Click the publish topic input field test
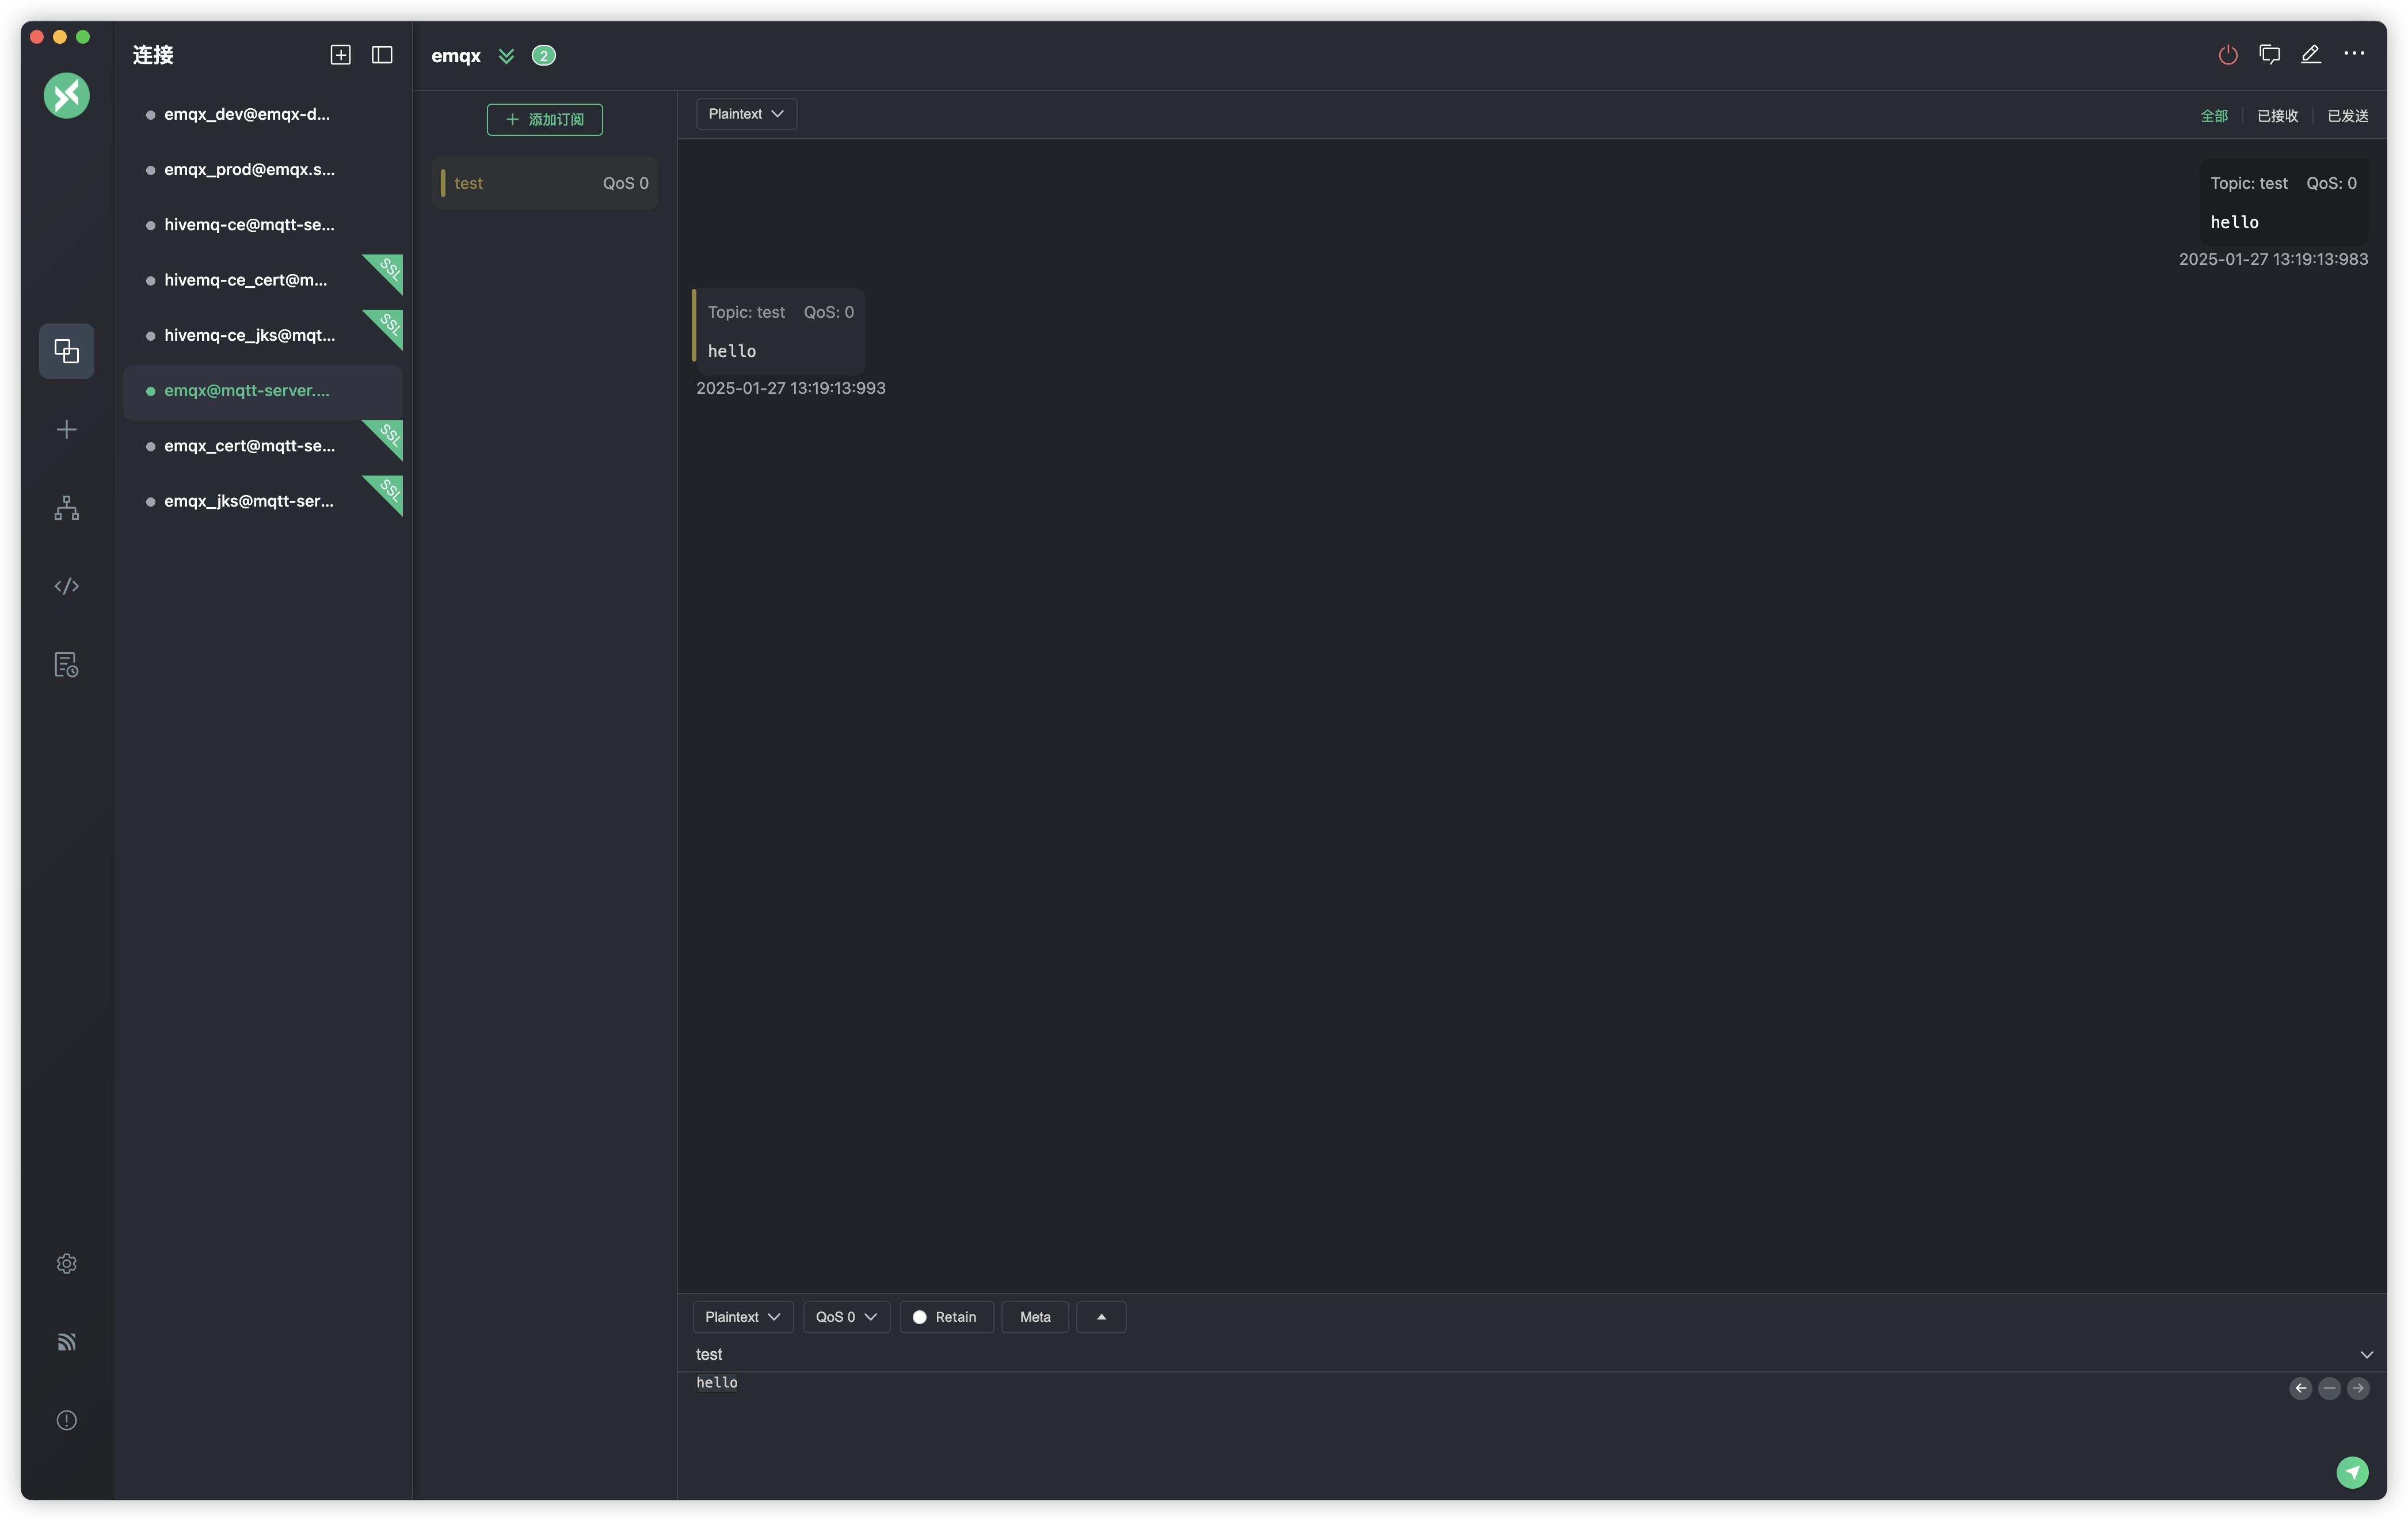This screenshot has height=1521, width=2408. coord(1520,1354)
